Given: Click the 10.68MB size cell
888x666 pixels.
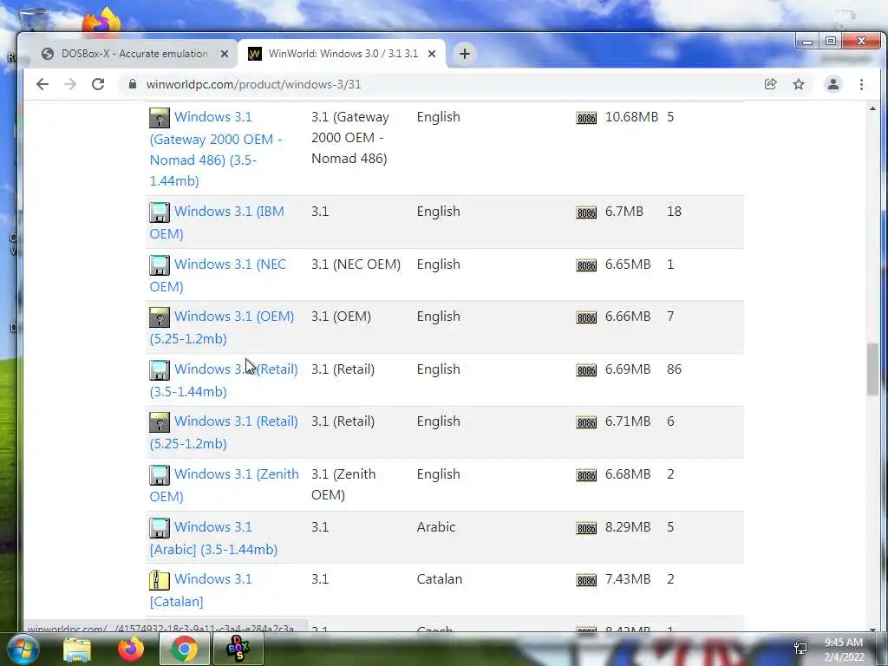Looking at the screenshot, I should click(631, 117).
